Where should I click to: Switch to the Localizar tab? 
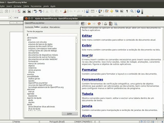[x=44, y=27]
